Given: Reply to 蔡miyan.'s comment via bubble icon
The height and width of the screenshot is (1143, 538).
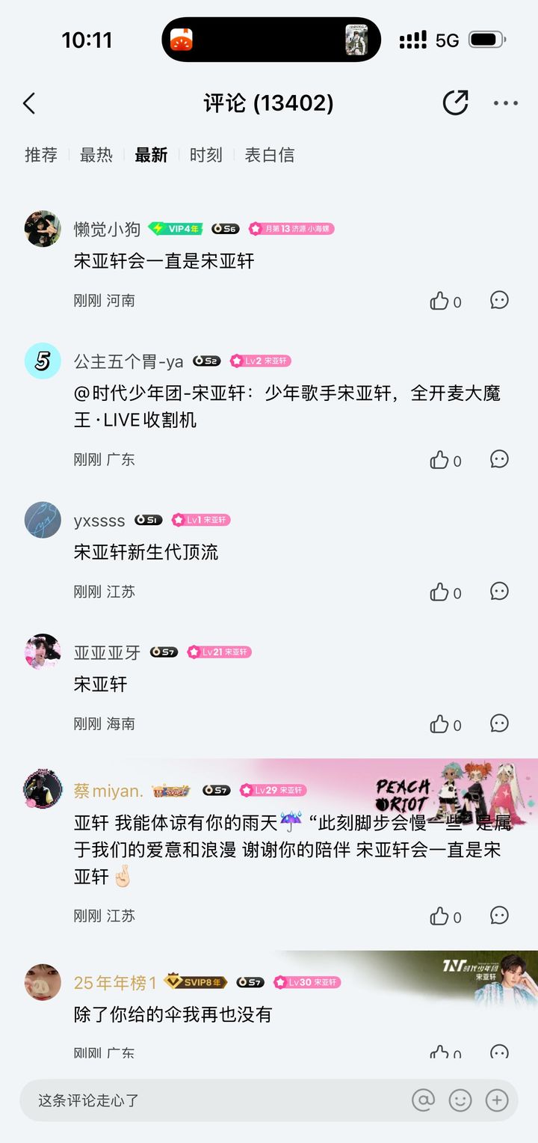Looking at the screenshot, I should click(x=499, y=915).
